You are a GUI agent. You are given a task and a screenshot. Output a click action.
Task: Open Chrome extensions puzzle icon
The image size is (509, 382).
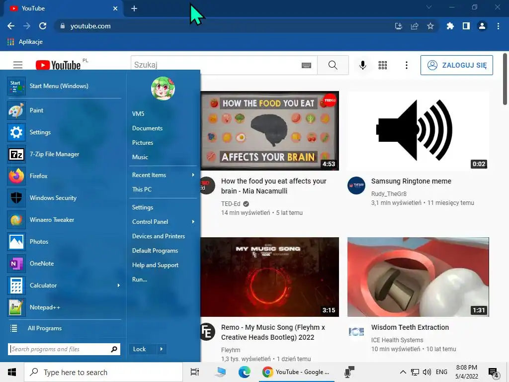(450, 26)
